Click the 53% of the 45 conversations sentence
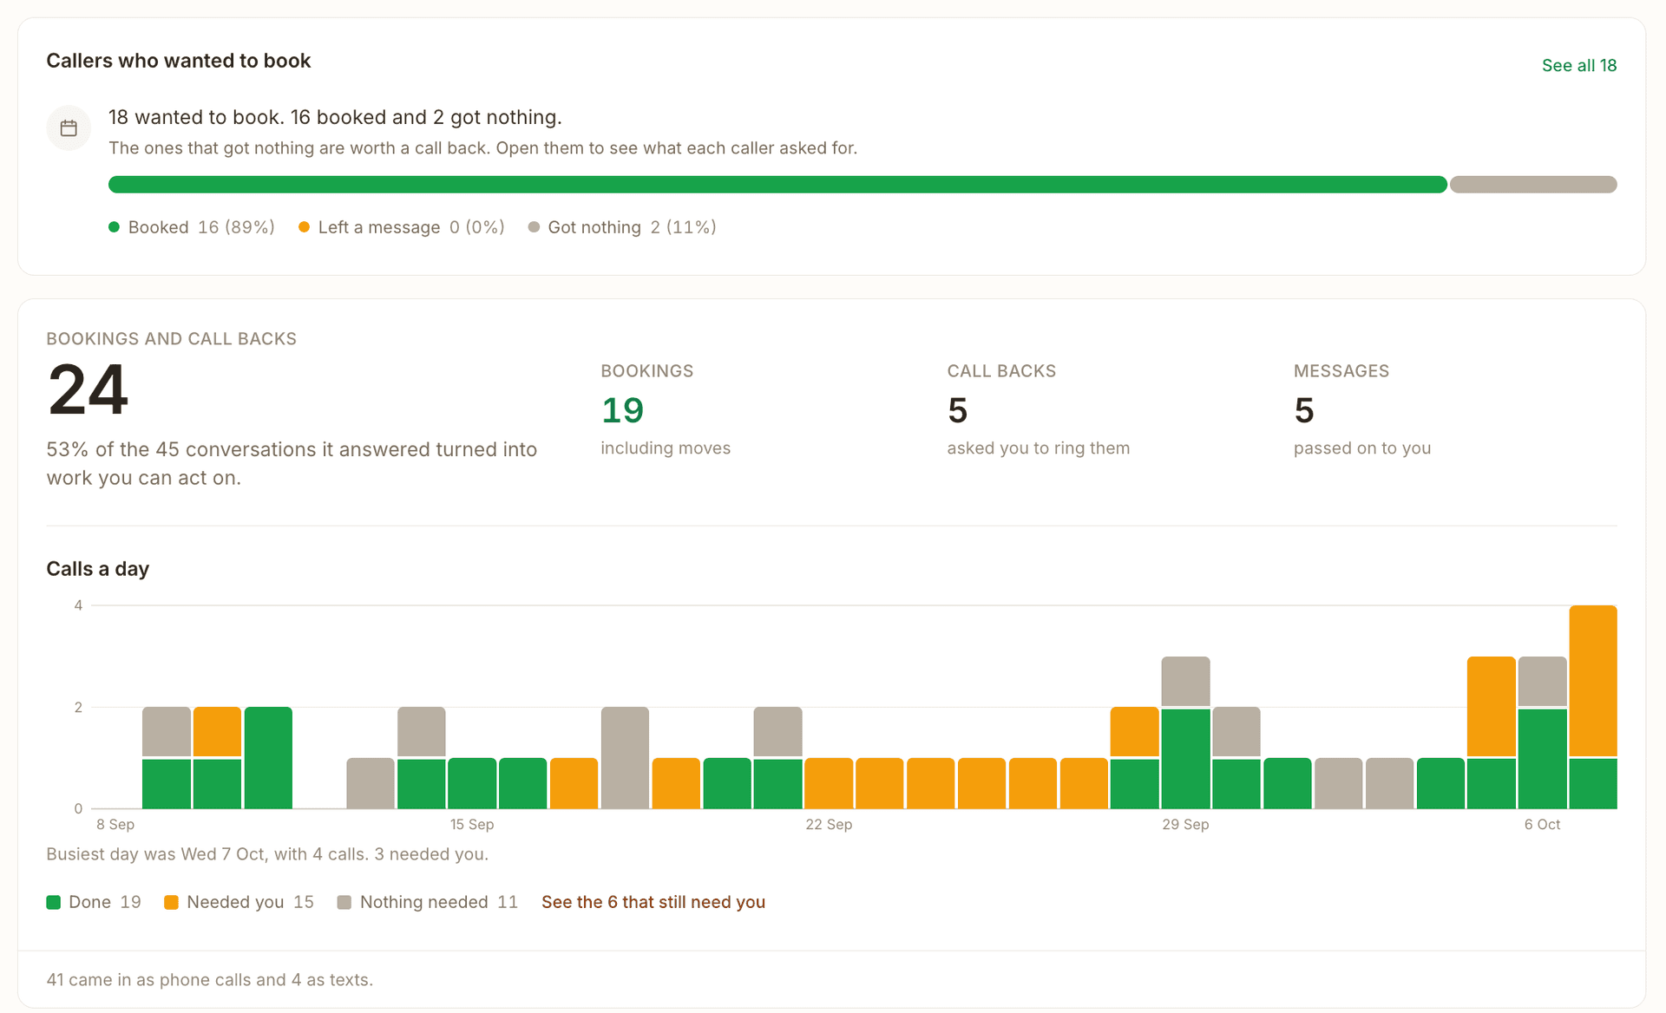Viewport: 1666px width, 1013px height. [x=292, y=463]
